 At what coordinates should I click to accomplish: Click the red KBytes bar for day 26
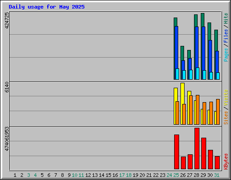click(183, 163)
